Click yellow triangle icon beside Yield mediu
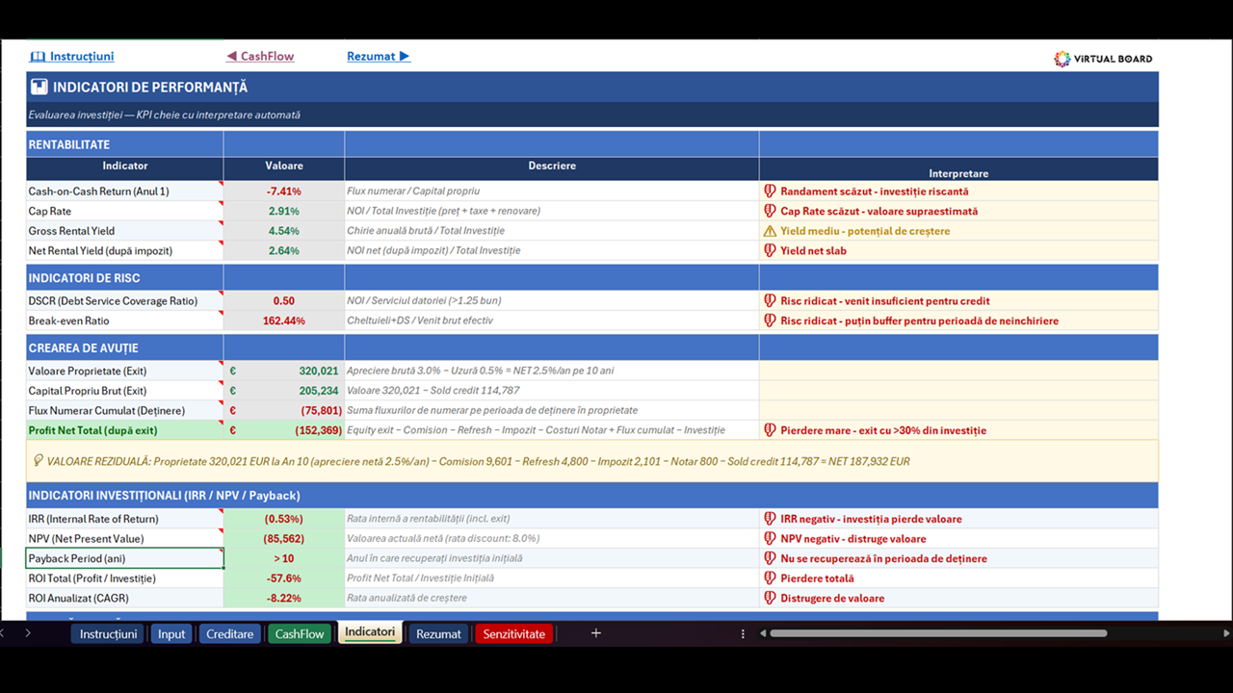Screen dimensions: 1233x693 (770, 231)
